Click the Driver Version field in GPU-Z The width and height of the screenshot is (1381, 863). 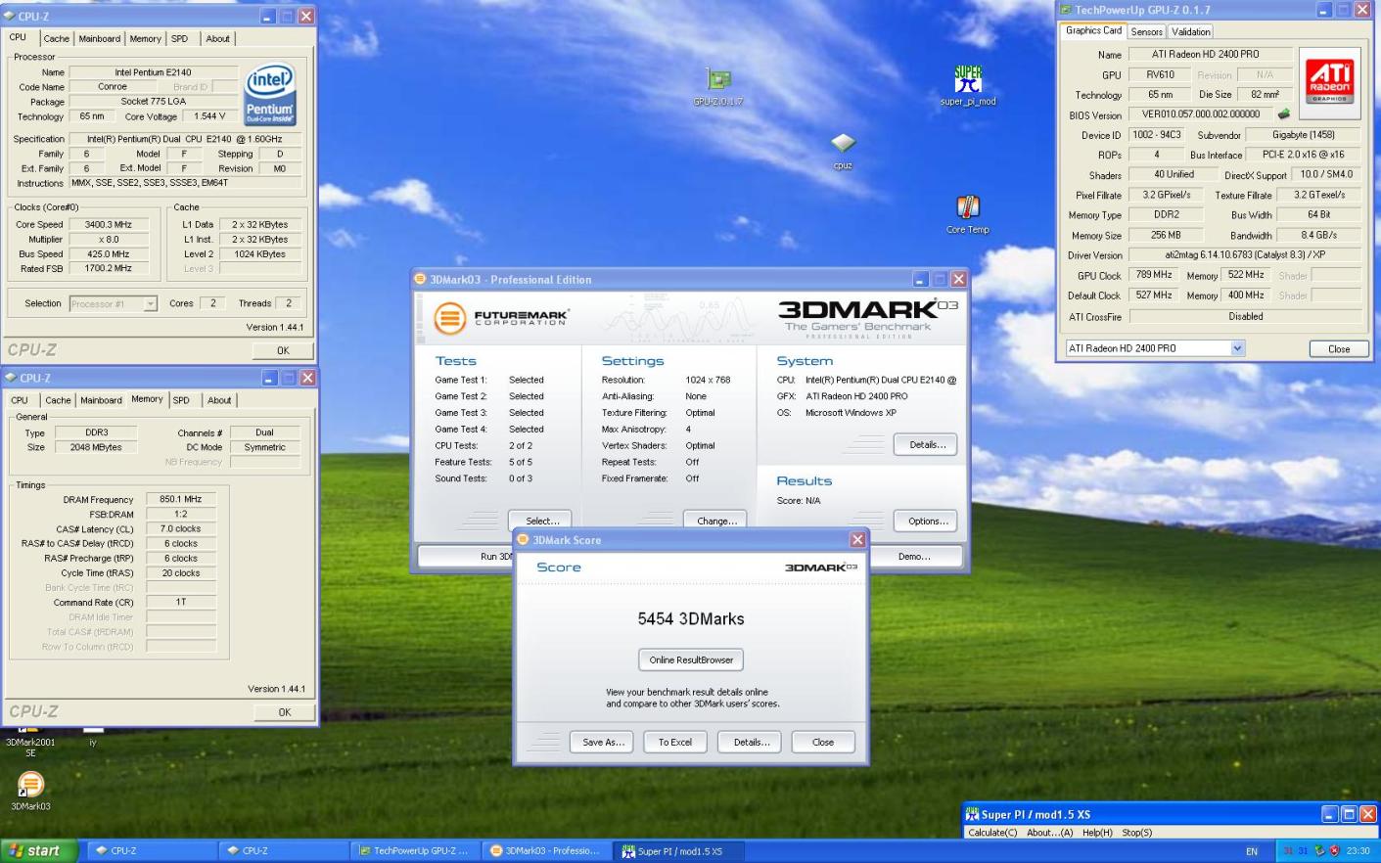click(1244, 254)
